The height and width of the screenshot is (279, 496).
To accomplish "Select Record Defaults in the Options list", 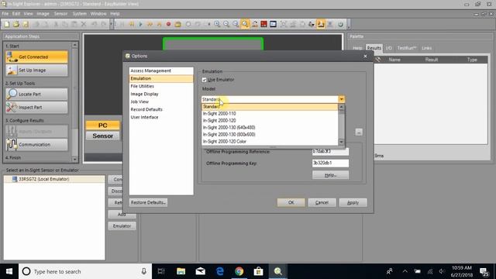I will (x=161, y=109).
